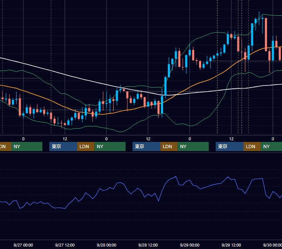The image size is (282, 249).
Task: Select the 東京 session block on 9/28
Action: pyautogui.click(x=146, y=146)
